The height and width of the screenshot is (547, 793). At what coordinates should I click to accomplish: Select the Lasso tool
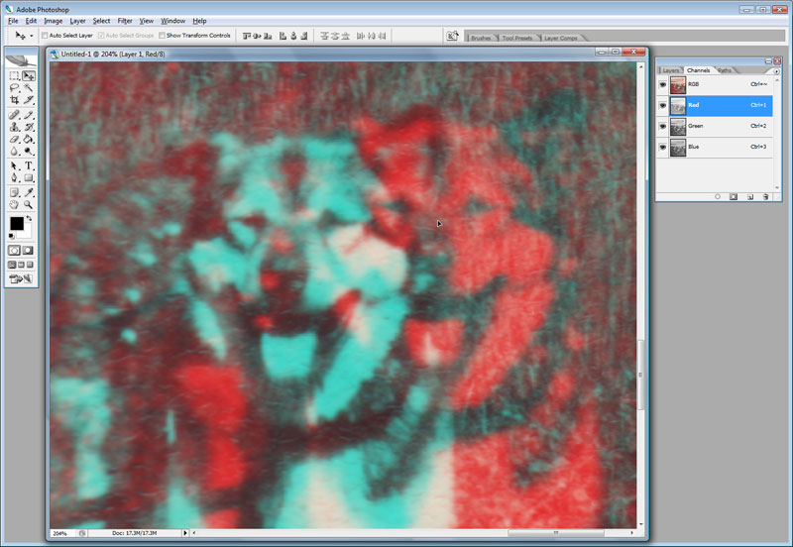pyautogui.click(x=15, y=87)
